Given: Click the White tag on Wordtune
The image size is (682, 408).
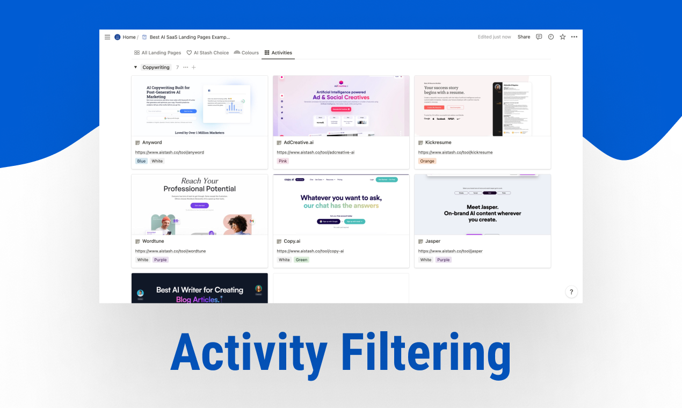Looking at the screenshot, I should tap(143, 260).
